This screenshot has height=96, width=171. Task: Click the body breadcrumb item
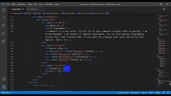pos(38,13)
